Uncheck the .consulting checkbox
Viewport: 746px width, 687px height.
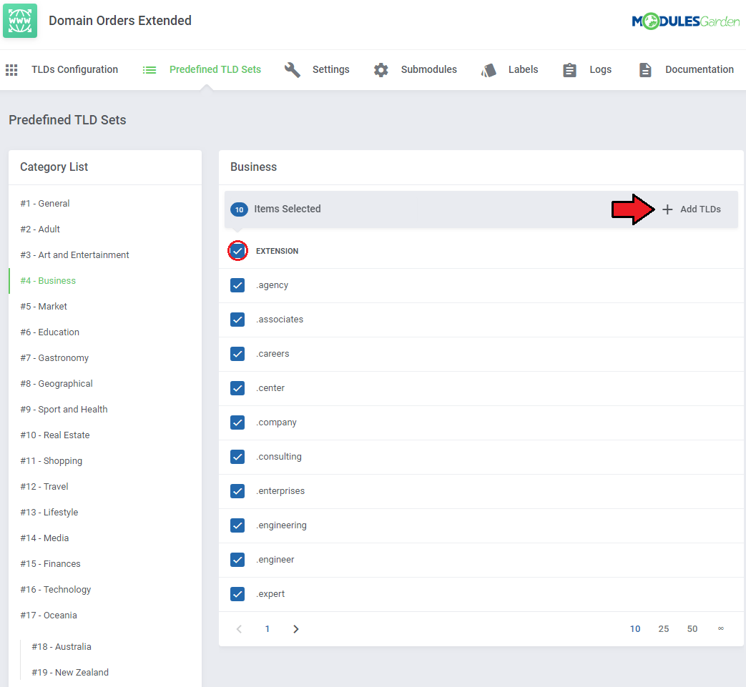[237, 457]
